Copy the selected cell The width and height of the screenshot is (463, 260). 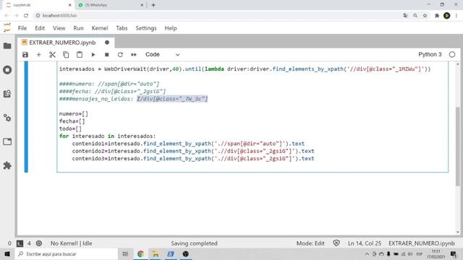pos(66,55)
